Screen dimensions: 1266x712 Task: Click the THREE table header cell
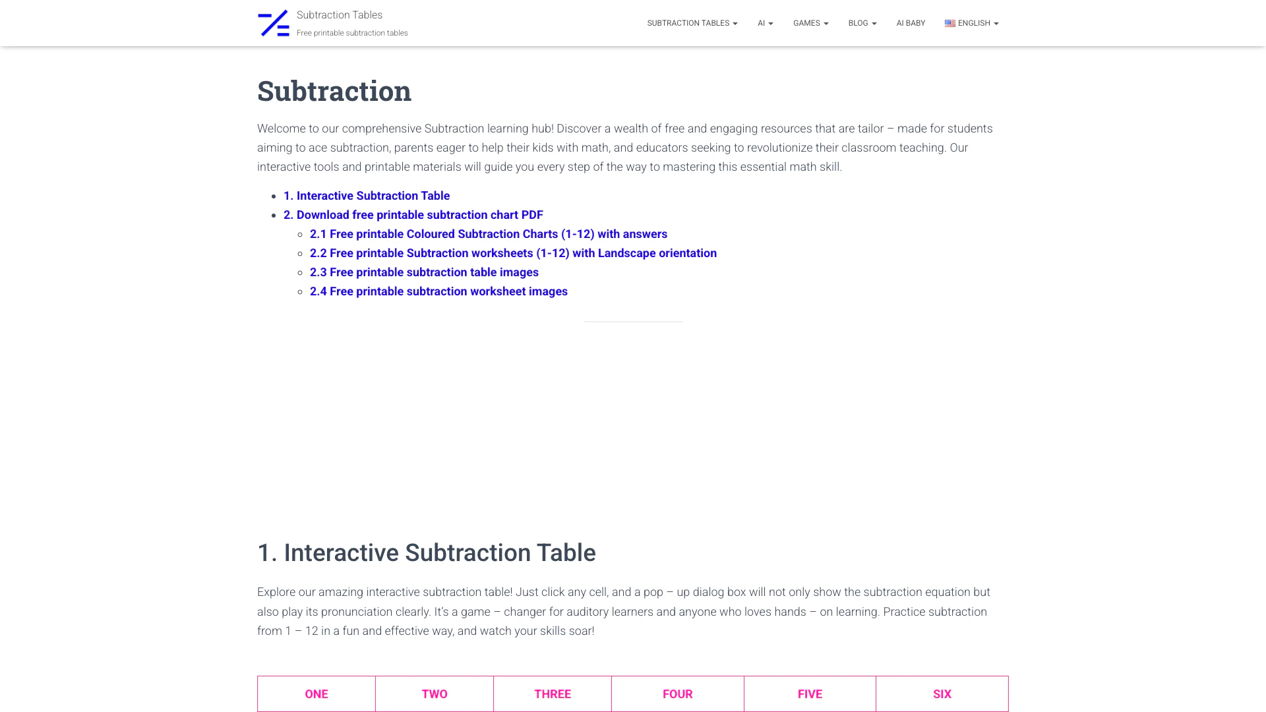pyautogui.click(x=553, y=694)
